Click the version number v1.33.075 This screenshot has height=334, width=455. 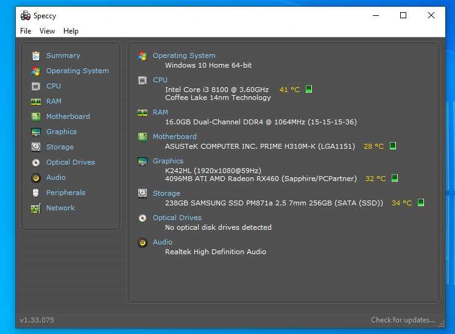(x=37, y=320)
